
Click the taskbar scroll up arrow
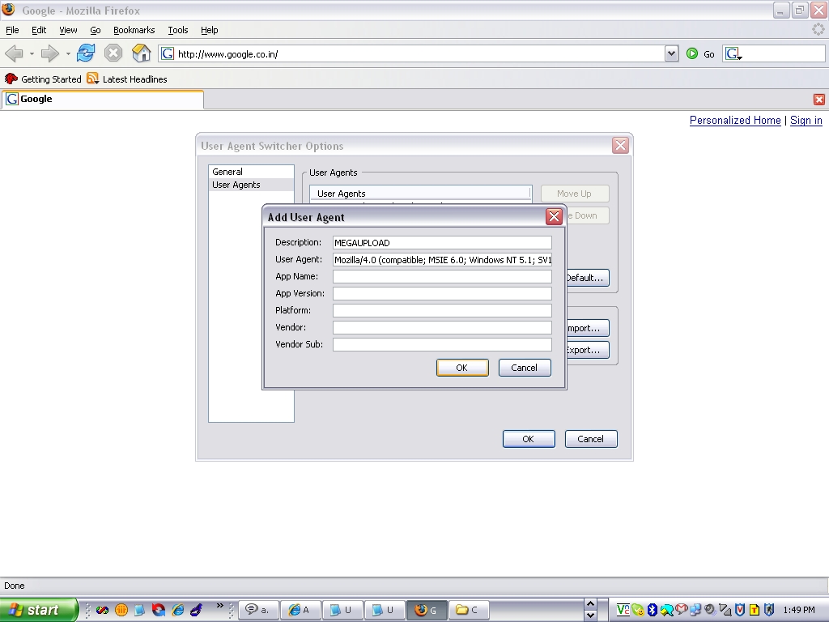click(x=590, y=604)
